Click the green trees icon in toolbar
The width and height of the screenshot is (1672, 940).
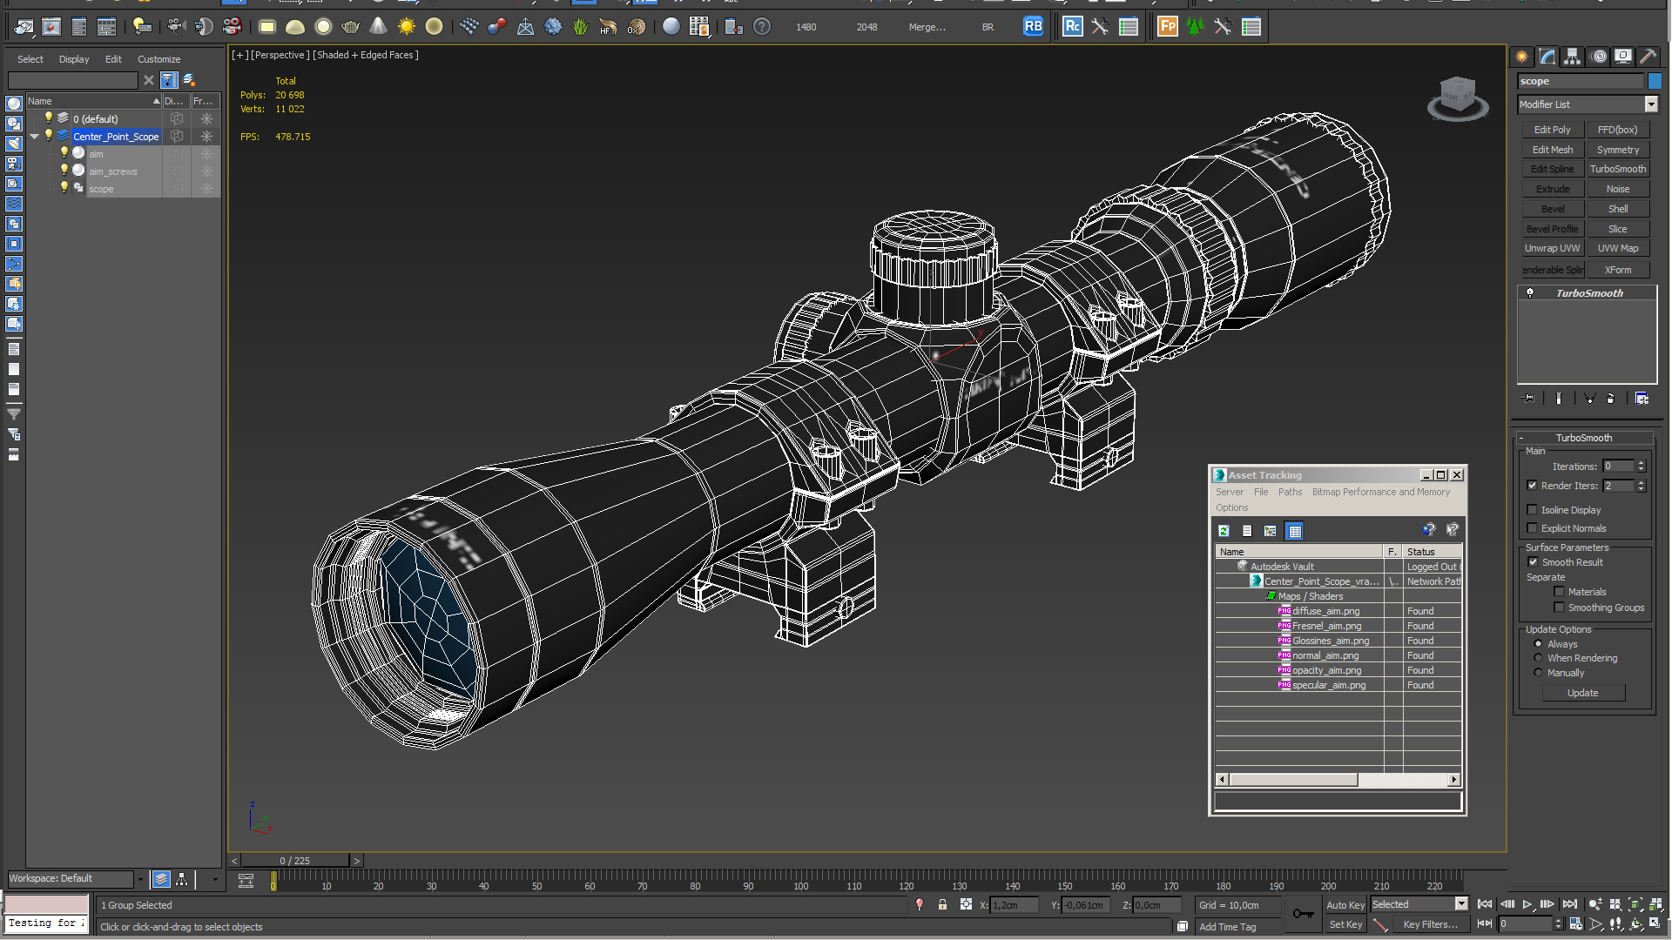pyautogui.click(x=1195, y=26)
